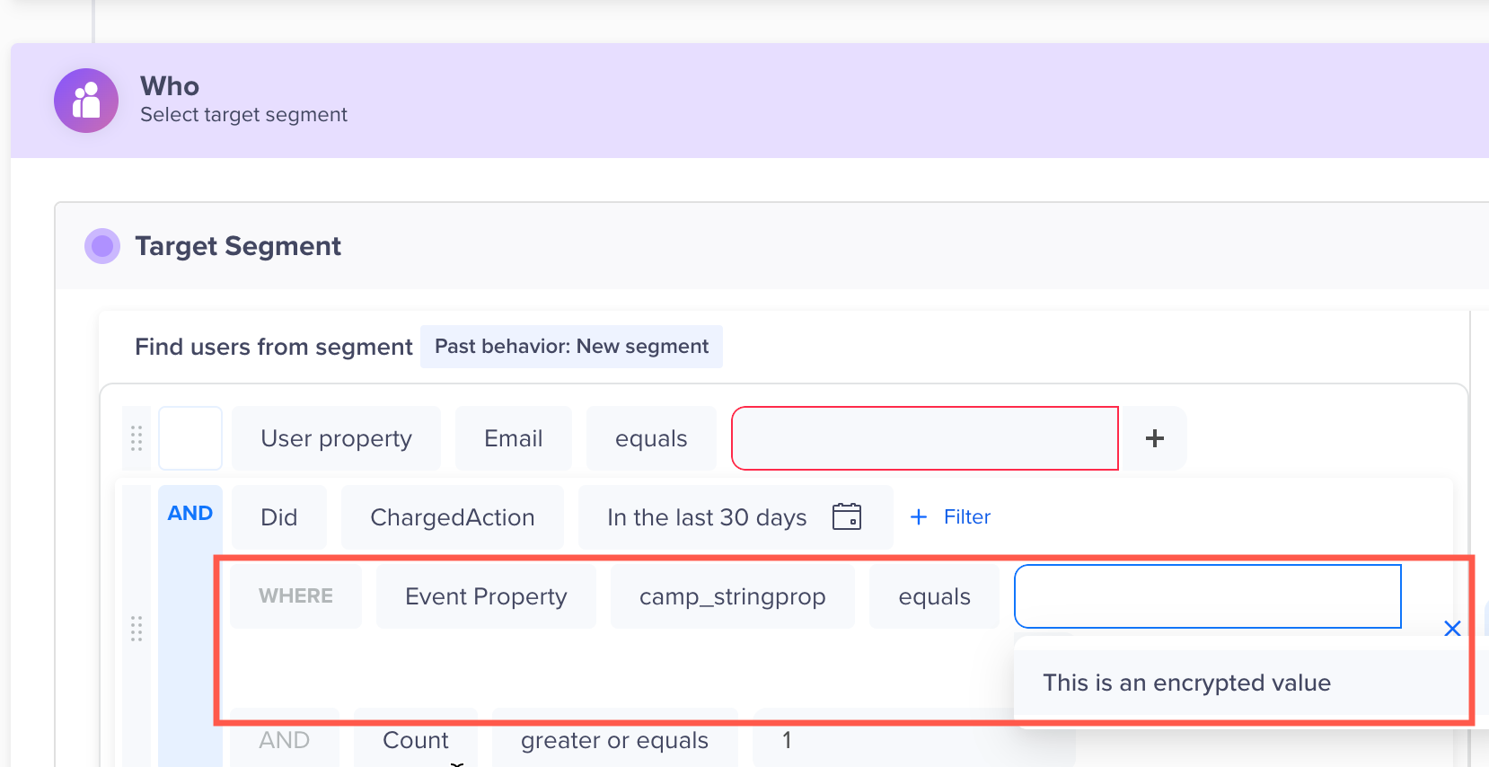The image size is (1489, 767).
Task: Select the This is an encrypted value suggestion
Action: pyautogui.click(x=1186, y=683)
